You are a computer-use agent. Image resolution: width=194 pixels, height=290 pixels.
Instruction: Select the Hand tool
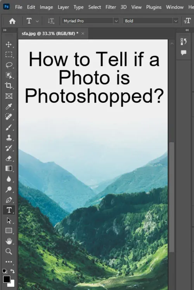click(x=9, y=241)
